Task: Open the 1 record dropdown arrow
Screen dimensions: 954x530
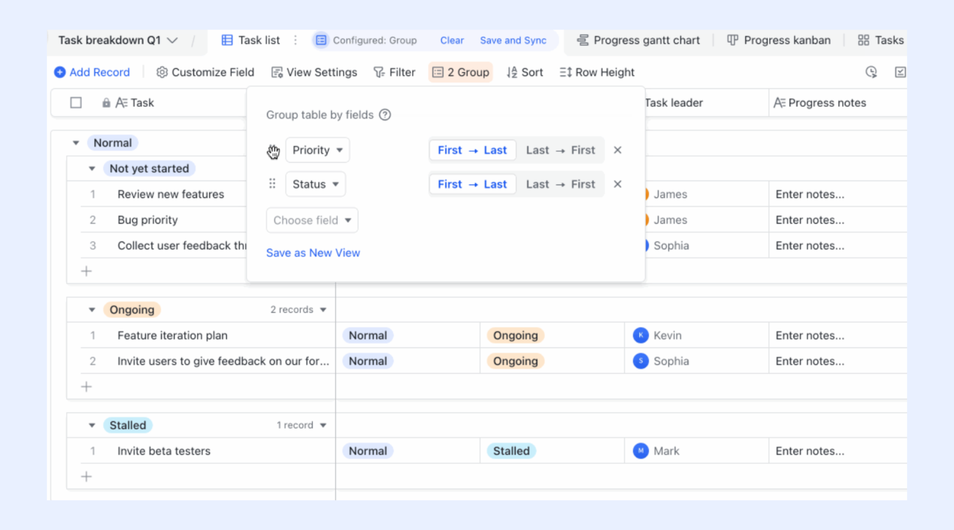Action: (323, 426)
